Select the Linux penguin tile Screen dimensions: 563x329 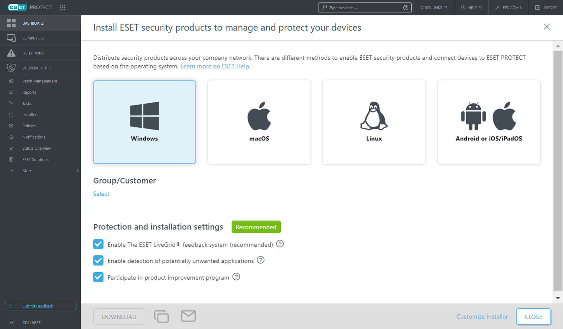[374, 122]
